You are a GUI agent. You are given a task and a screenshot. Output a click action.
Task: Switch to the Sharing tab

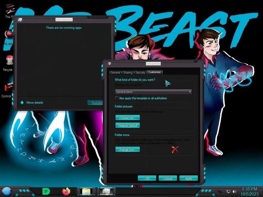pos(128,73)
